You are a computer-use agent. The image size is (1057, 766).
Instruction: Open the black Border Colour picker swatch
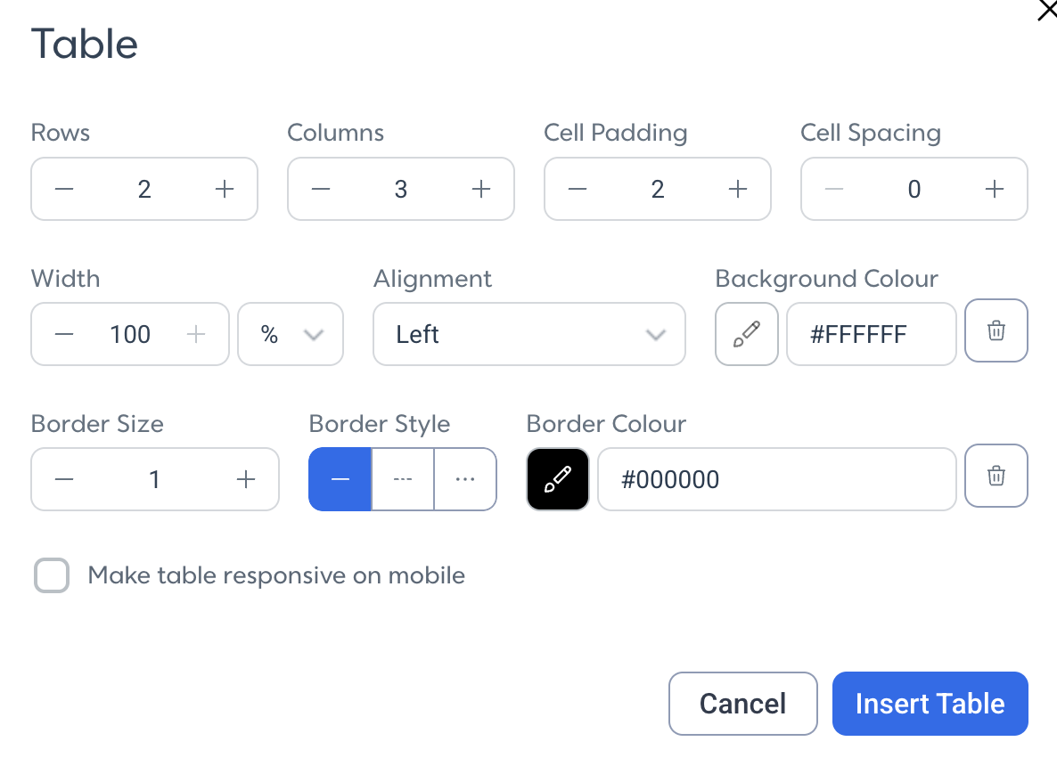tap(558, 479)
